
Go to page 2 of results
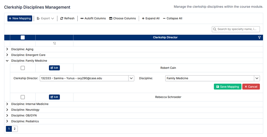[x=15, y=129]
